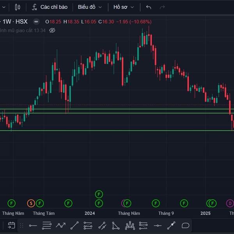Select the middle green horizontal line
Screen dimensions: 234x234
click(117, 113)
